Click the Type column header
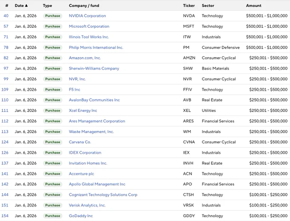 tap(47, 6)
